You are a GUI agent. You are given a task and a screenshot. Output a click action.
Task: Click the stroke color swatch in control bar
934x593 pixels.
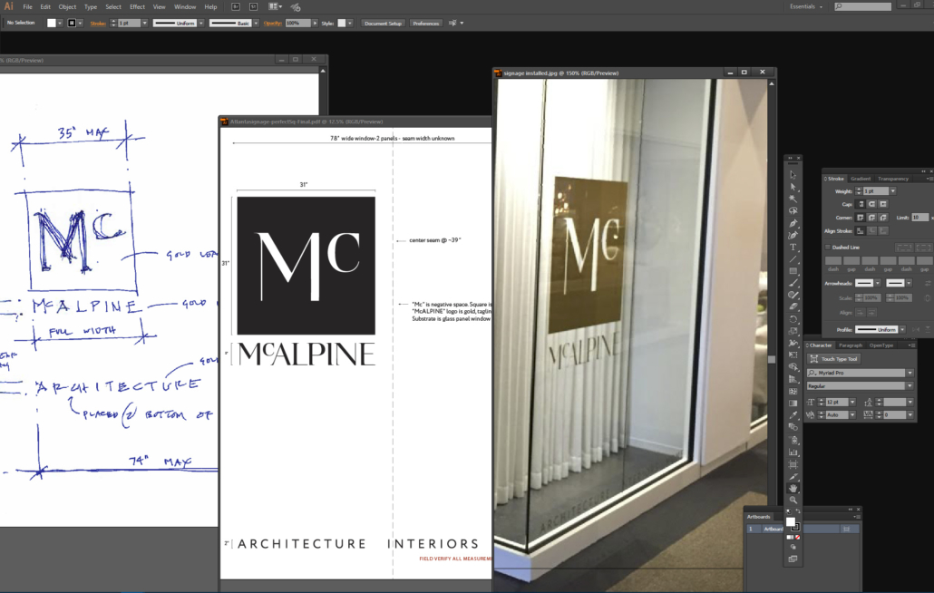click(x=72, y=24)
